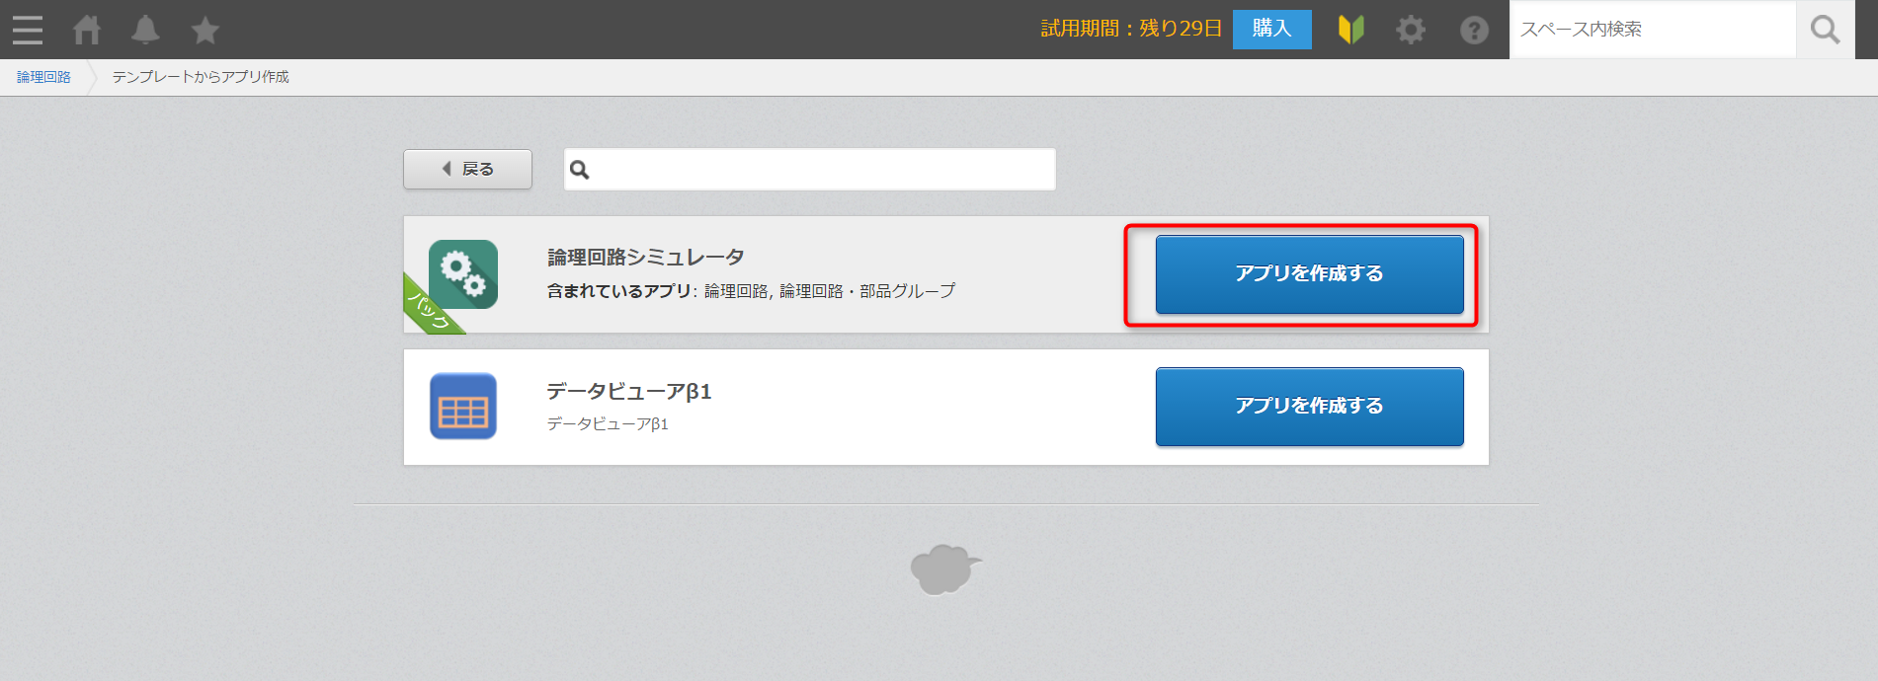
Task: Click the 論理回路シミュレータ title text
Action: (646, 258)
